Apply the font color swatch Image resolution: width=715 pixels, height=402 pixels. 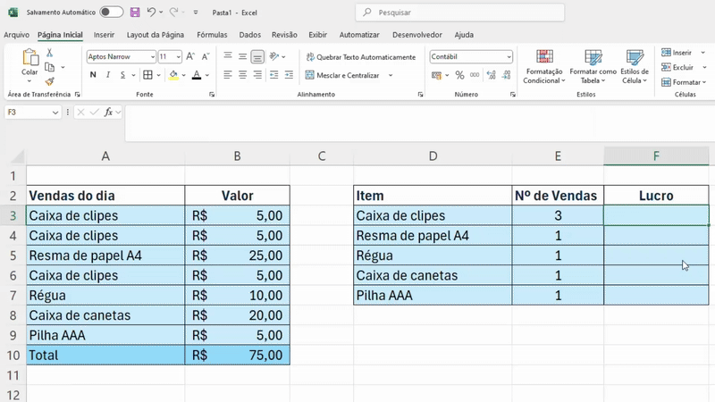click(x=197, y=75)
